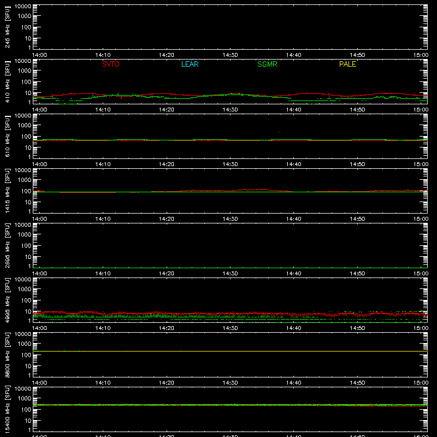Select the '15400 MHz [SFU]' axis title

(7, 409)
